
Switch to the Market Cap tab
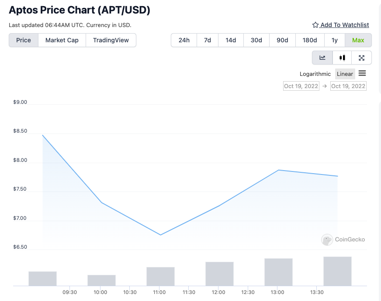[x=62, y=40]
